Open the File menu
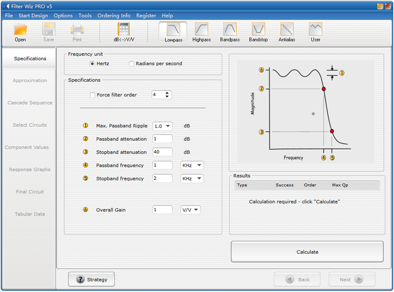Screen dimensions: 394x292 [x=9, y=16]
